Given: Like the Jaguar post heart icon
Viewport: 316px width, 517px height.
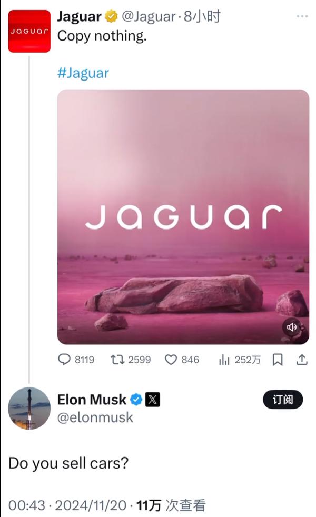Looking at the screenshot, I should click(x=171, y=360).
